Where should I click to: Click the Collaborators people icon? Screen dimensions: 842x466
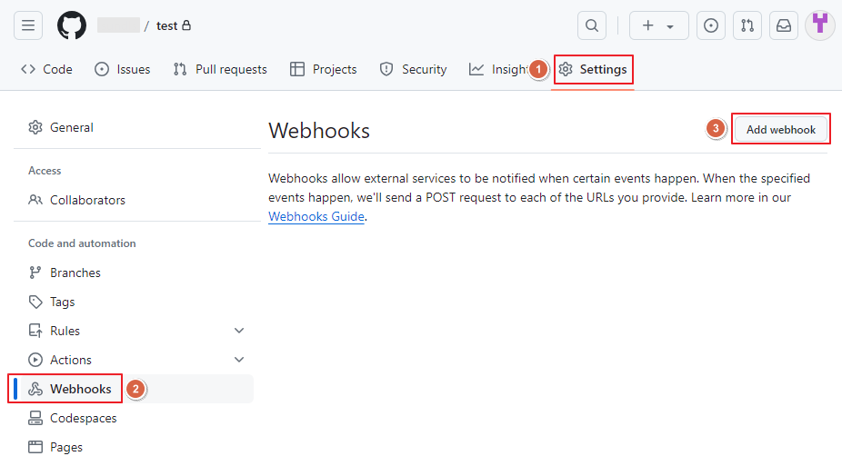tap(35, 200)
